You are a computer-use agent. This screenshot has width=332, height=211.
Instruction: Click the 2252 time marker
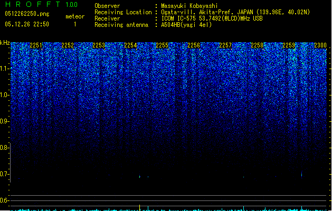68,45
